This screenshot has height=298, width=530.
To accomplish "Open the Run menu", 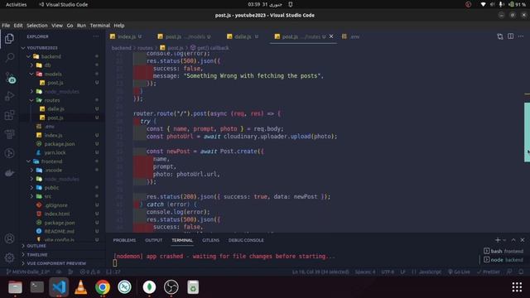I will coord(81,26).
